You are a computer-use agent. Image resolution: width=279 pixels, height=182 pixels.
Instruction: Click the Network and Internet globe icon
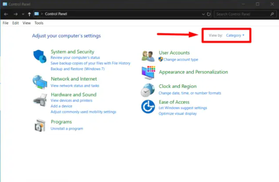pos(40,82)
